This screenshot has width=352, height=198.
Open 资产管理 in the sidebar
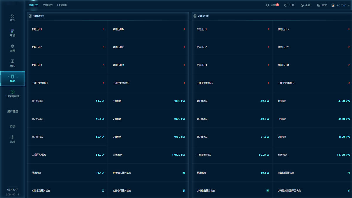pyautogui.click(x=12, y=111)
